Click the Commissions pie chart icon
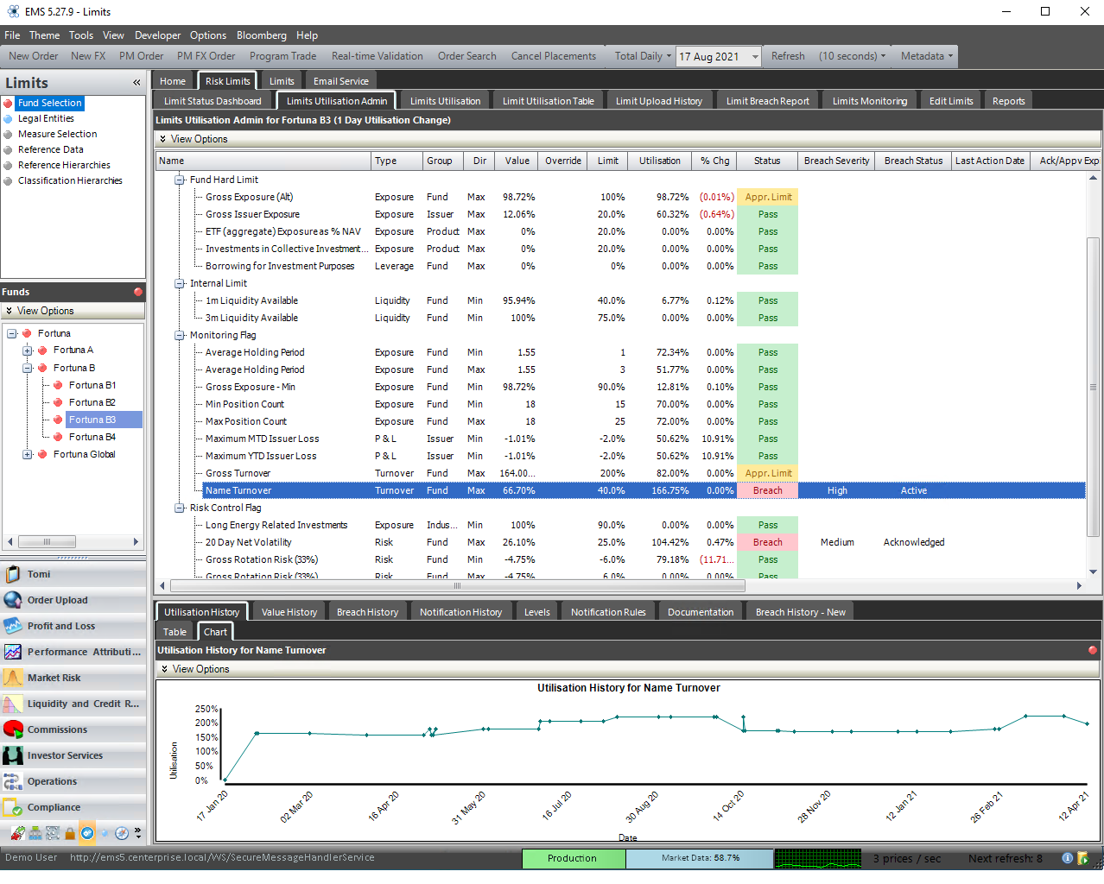The image size is (1104, 884). click(x=13, y=729)
